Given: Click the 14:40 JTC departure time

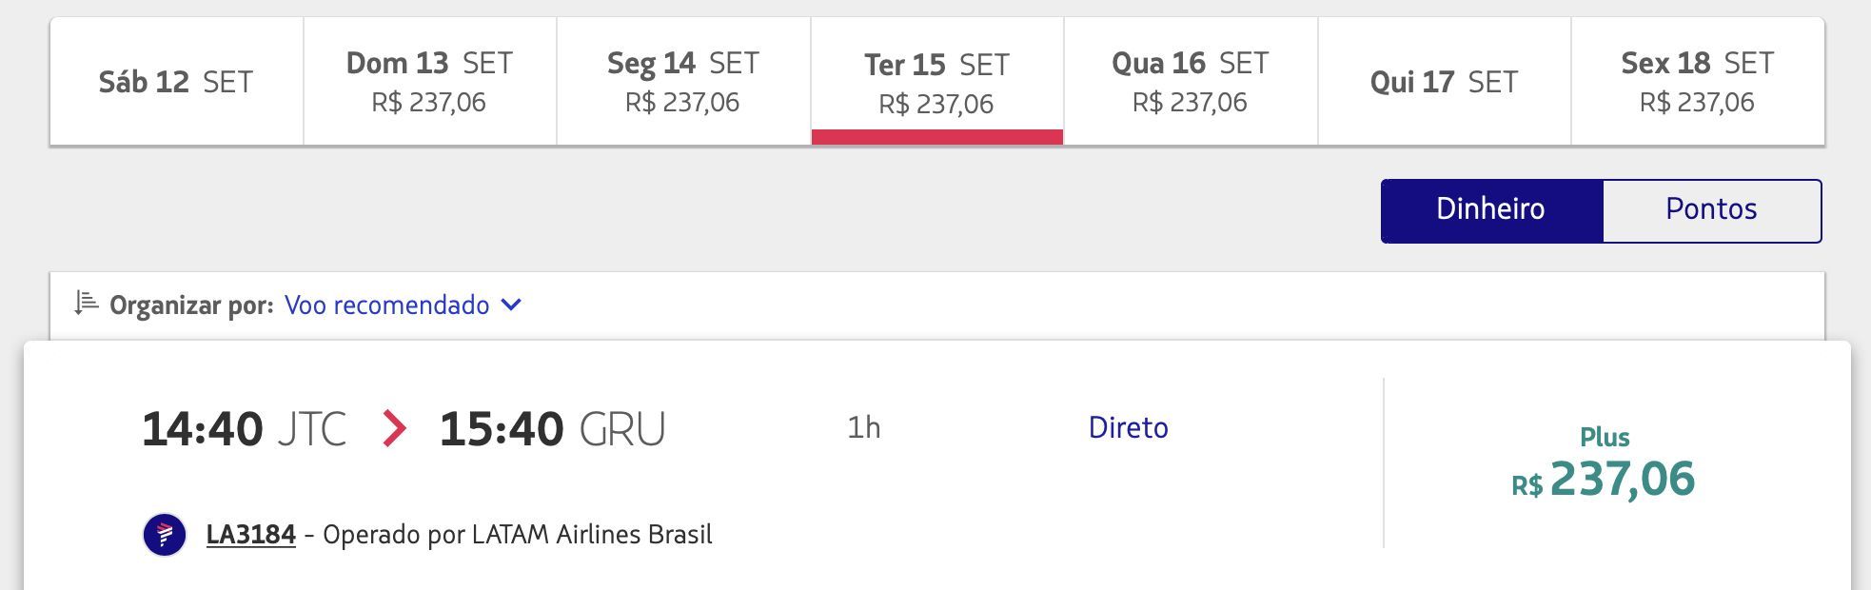Looking at the screenshot, I should pos(244,429).
